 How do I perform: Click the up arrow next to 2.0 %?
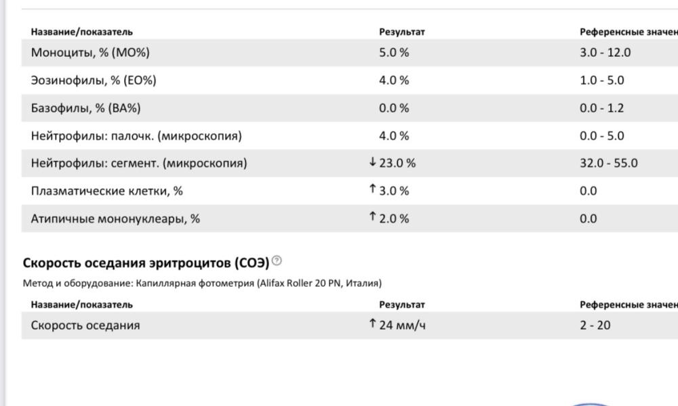point(372,217)
